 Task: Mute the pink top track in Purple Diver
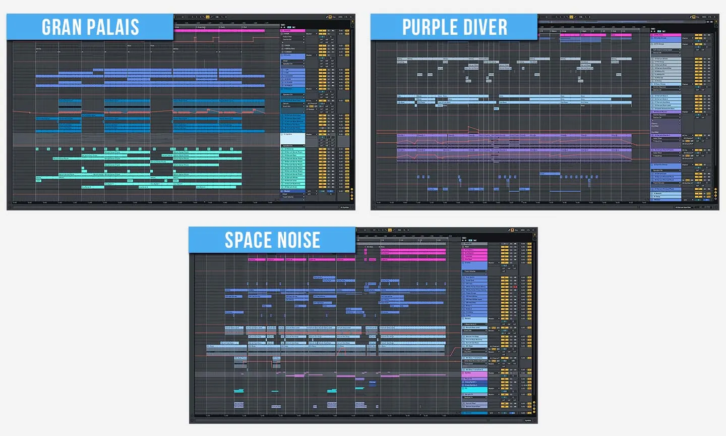click(698, 35)
